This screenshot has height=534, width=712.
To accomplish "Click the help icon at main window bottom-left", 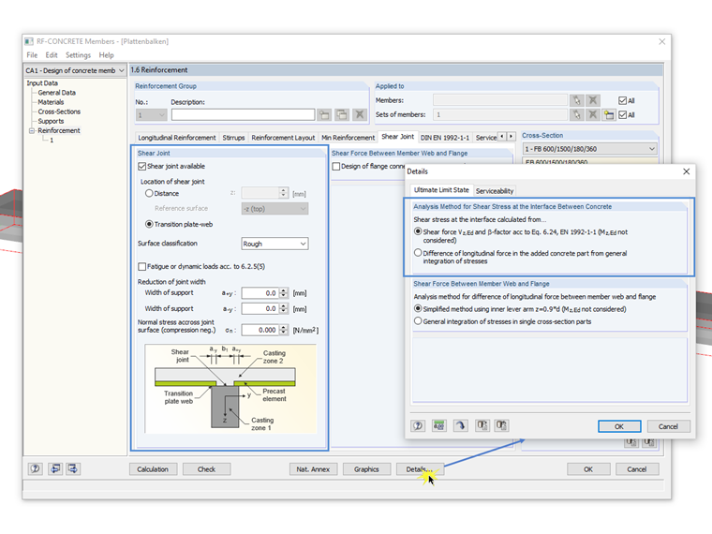I will tap(36, 468).
